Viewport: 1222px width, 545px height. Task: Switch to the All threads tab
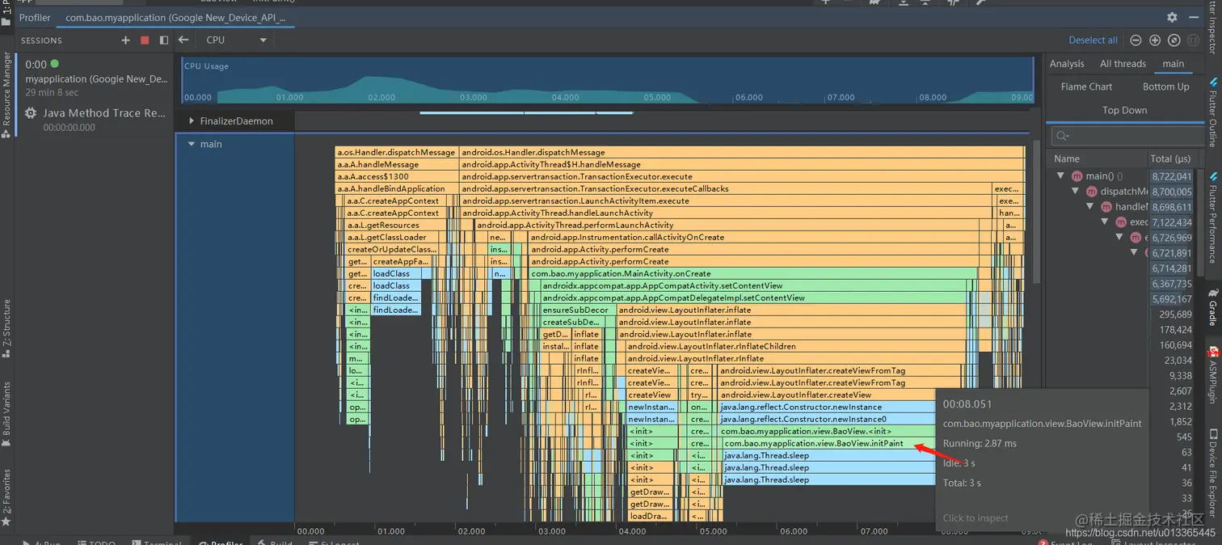(1123, 64)
